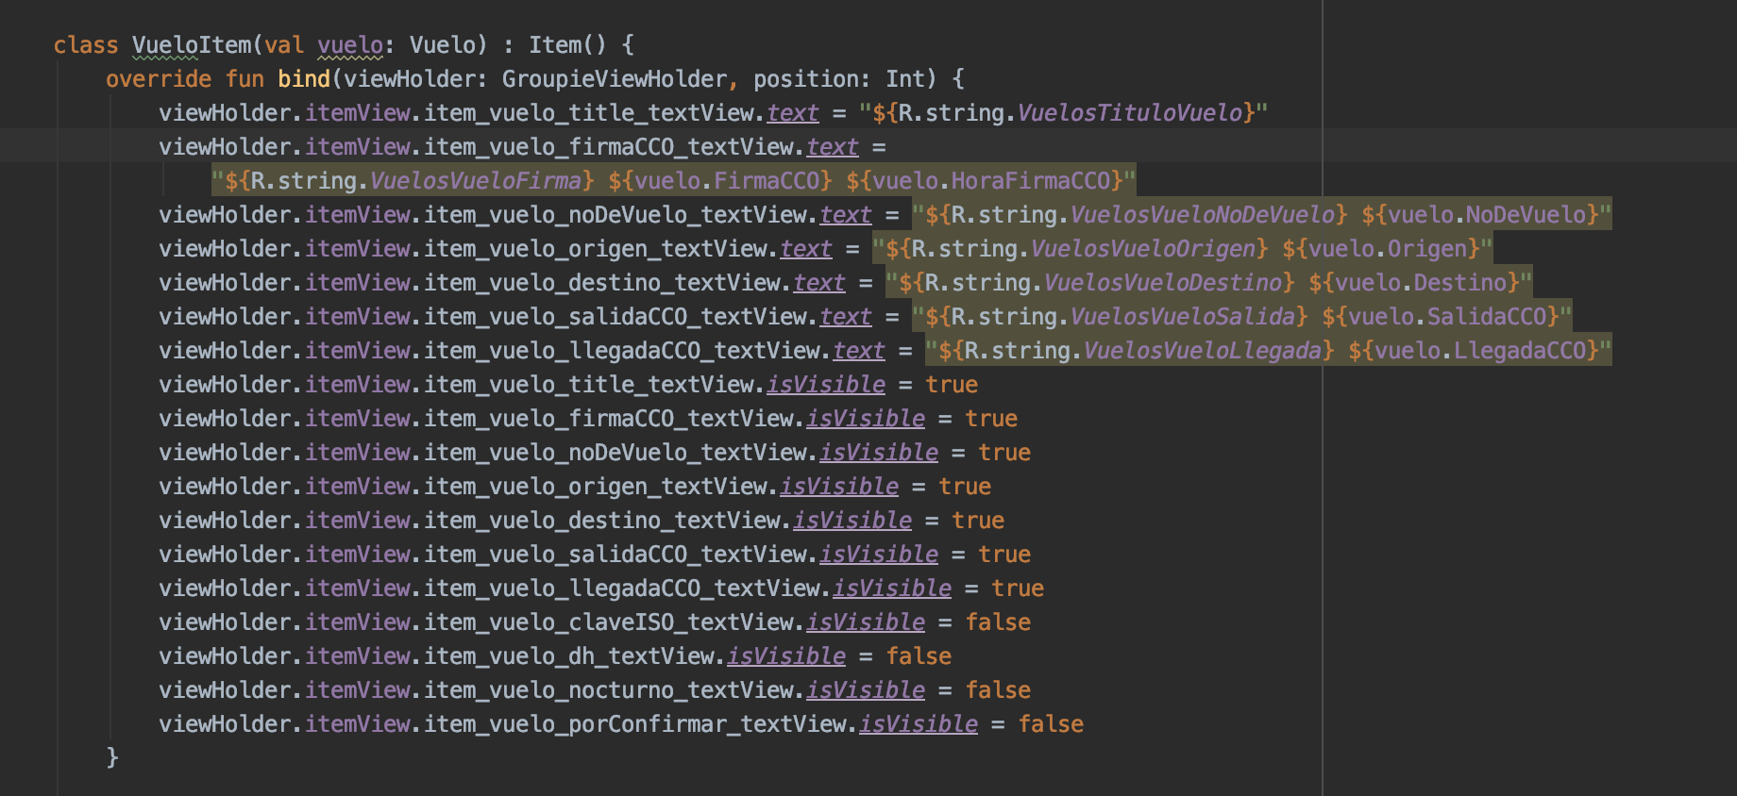Image resolution: width=1737 pixels, height=796 pixels.
Task: Click true value for title_textView visibility
Action: (x=951, y=385)
